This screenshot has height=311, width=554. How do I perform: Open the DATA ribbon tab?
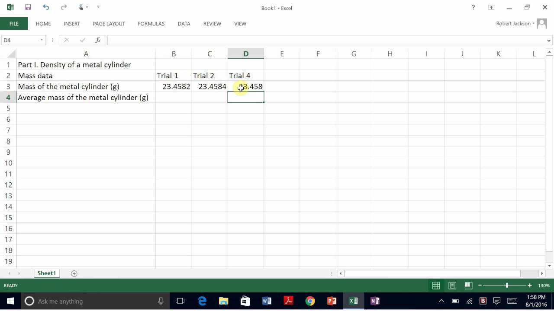tap(184, 24)
